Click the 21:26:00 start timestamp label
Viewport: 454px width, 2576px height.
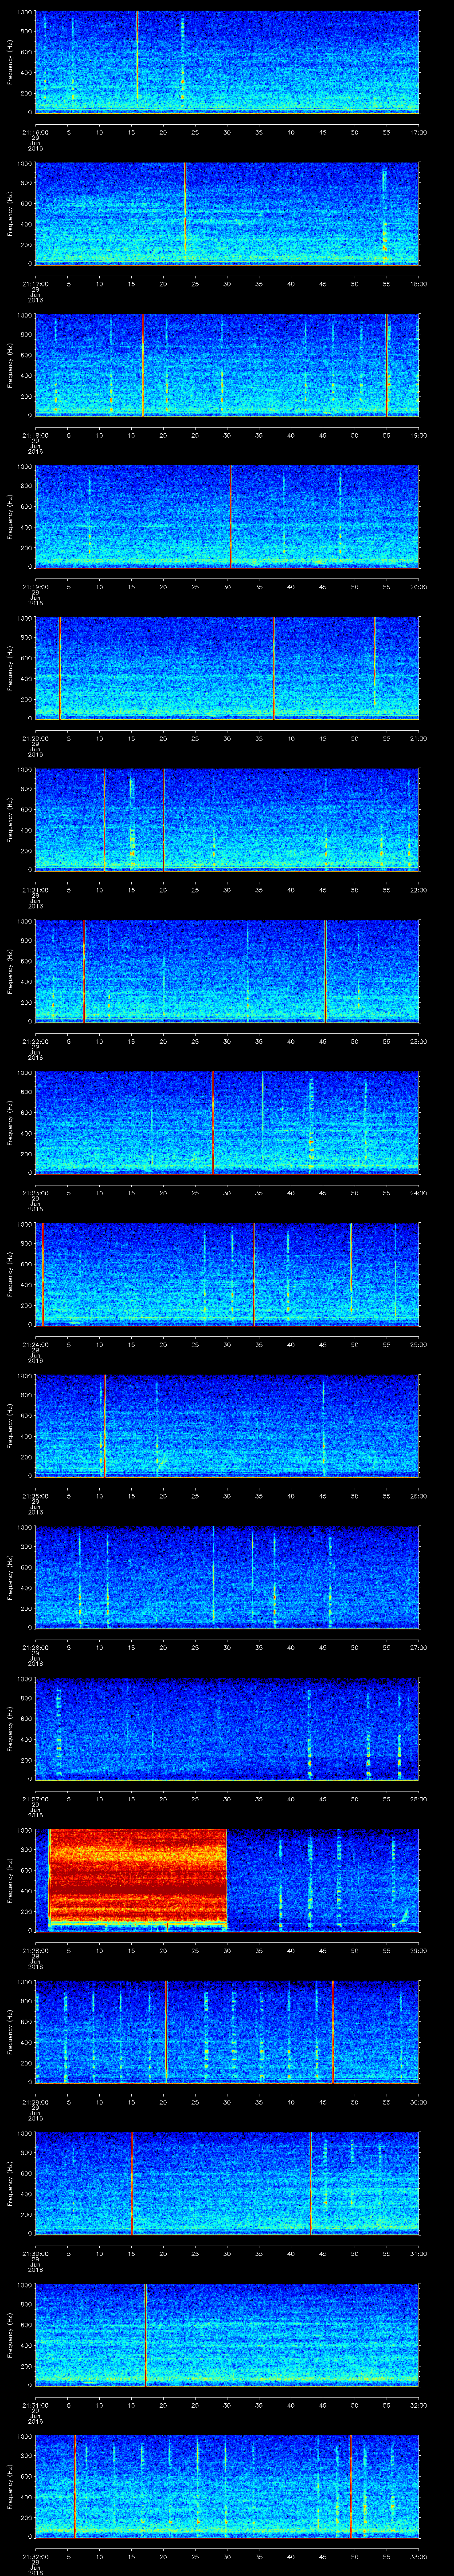click(x=35, y=1647)
